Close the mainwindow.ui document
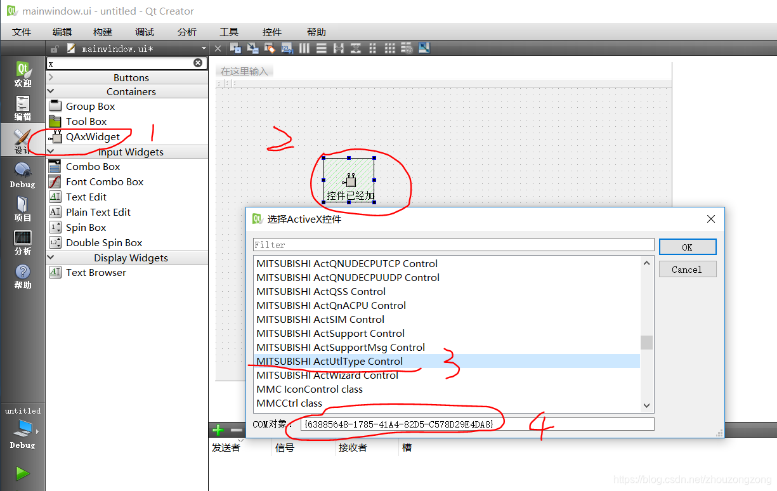This screenshot has height=491, width=777. pyautogui.click(x=218, y=48)
